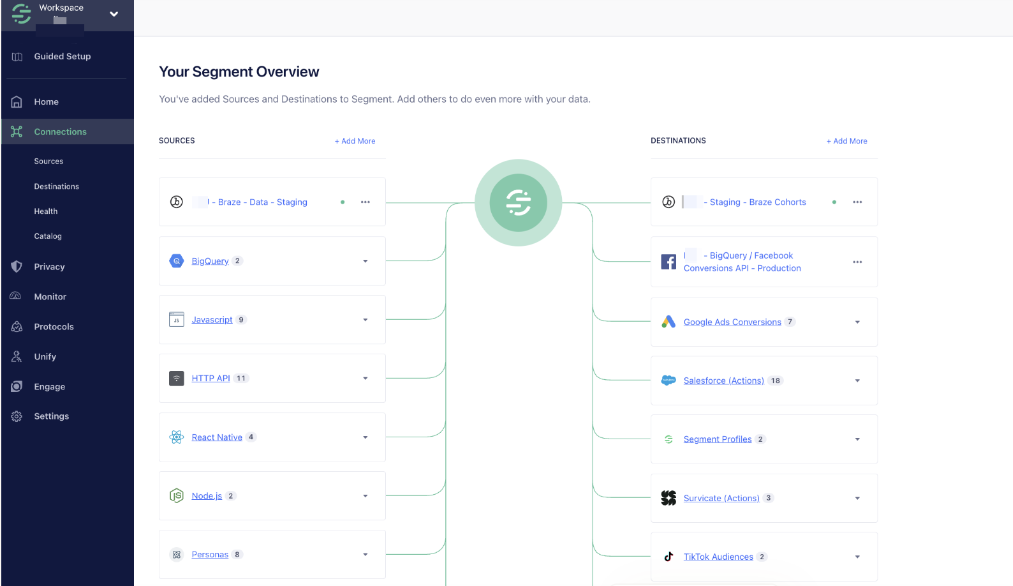Open Guided Setup book icon
Image resolution: width=1013 pixels, height=586 pixels.
tap(17, 57)
